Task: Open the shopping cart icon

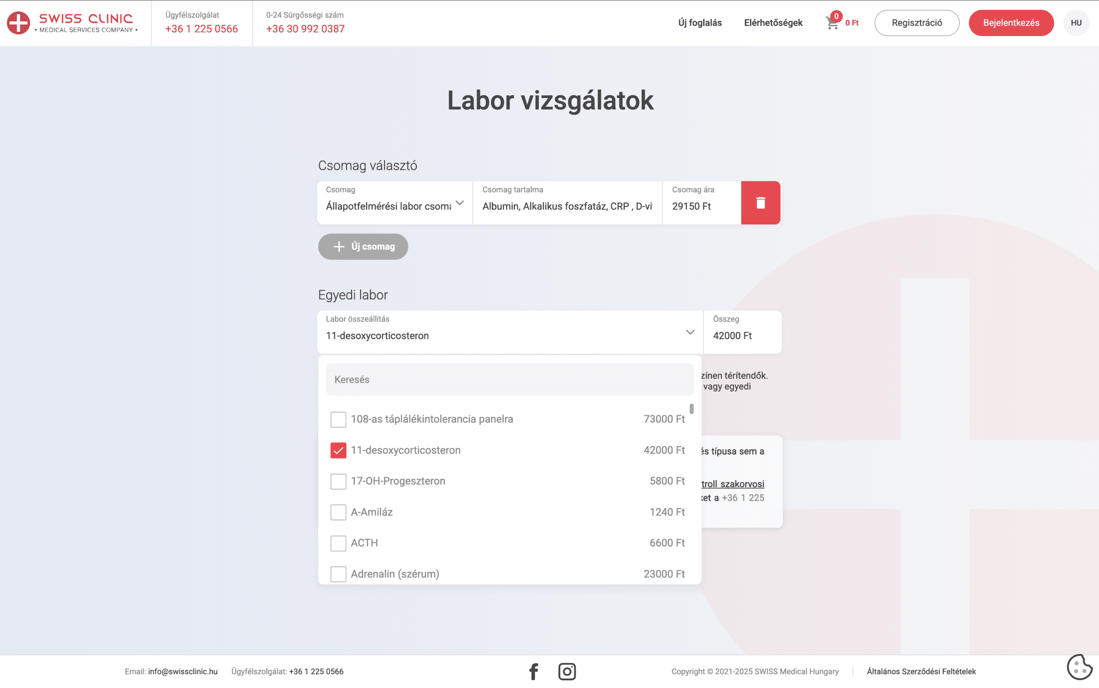Action: point(832,23)
